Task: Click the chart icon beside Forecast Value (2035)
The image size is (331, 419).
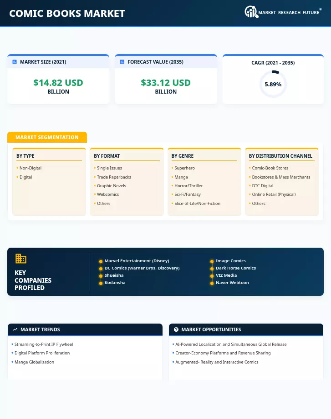Action: (122, 62)
